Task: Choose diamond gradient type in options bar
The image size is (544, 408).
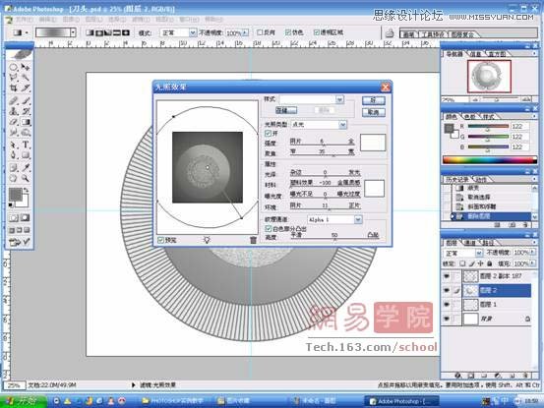Action: 126,32
